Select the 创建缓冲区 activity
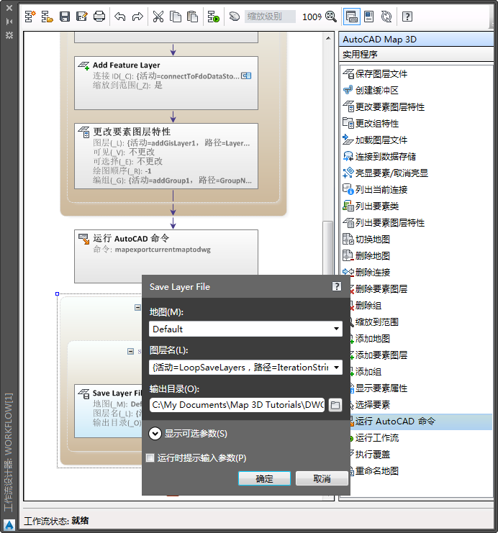498x533 pixels. coord(377,91)
